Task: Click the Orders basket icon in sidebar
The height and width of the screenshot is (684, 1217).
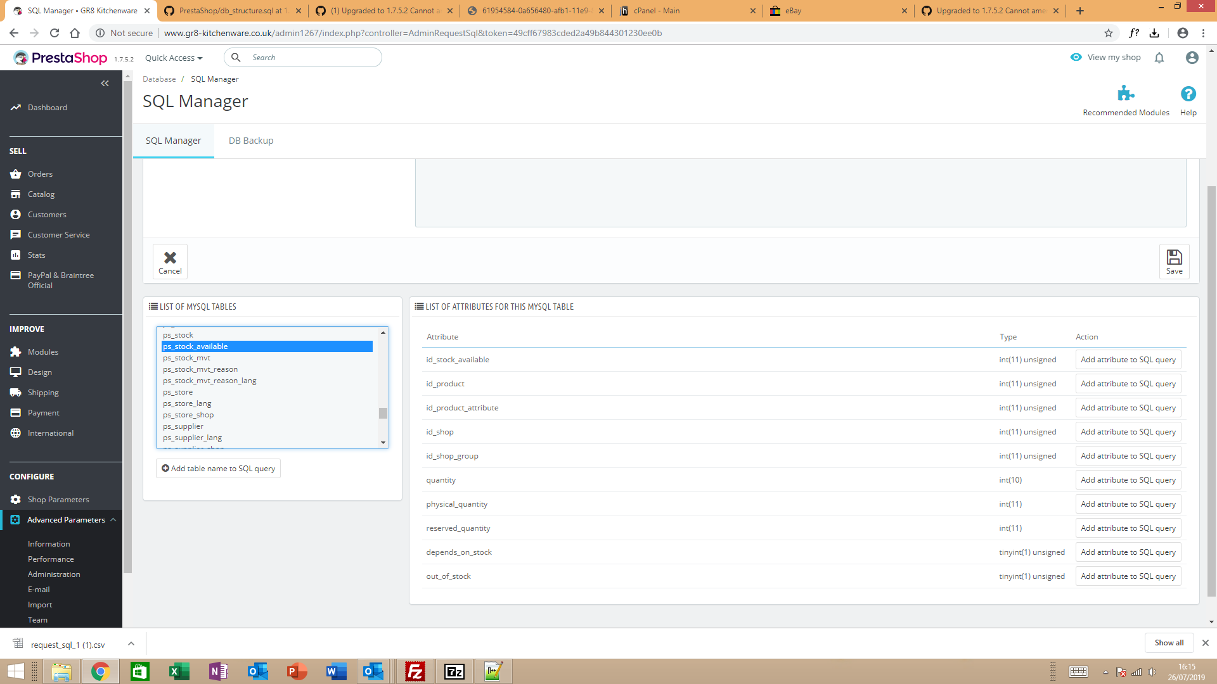Action: coord(16,174)
